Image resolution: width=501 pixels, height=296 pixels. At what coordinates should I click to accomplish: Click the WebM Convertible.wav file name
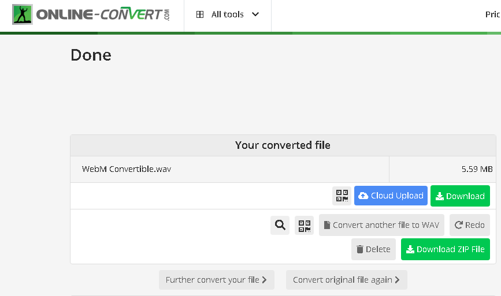(127, 170)
